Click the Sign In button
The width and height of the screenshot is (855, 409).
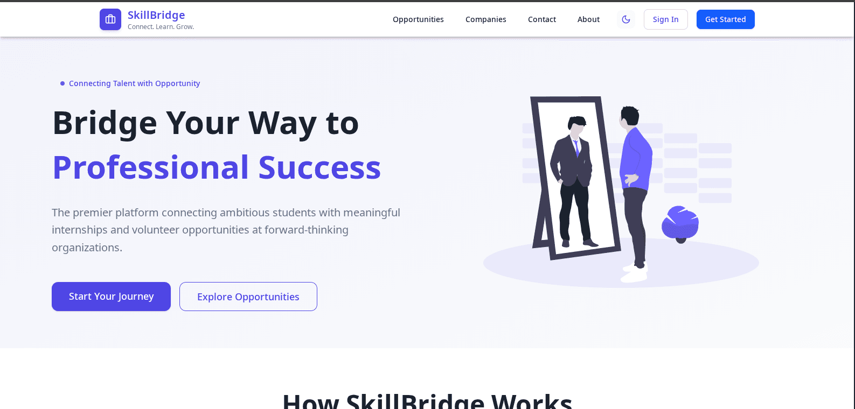666,19
